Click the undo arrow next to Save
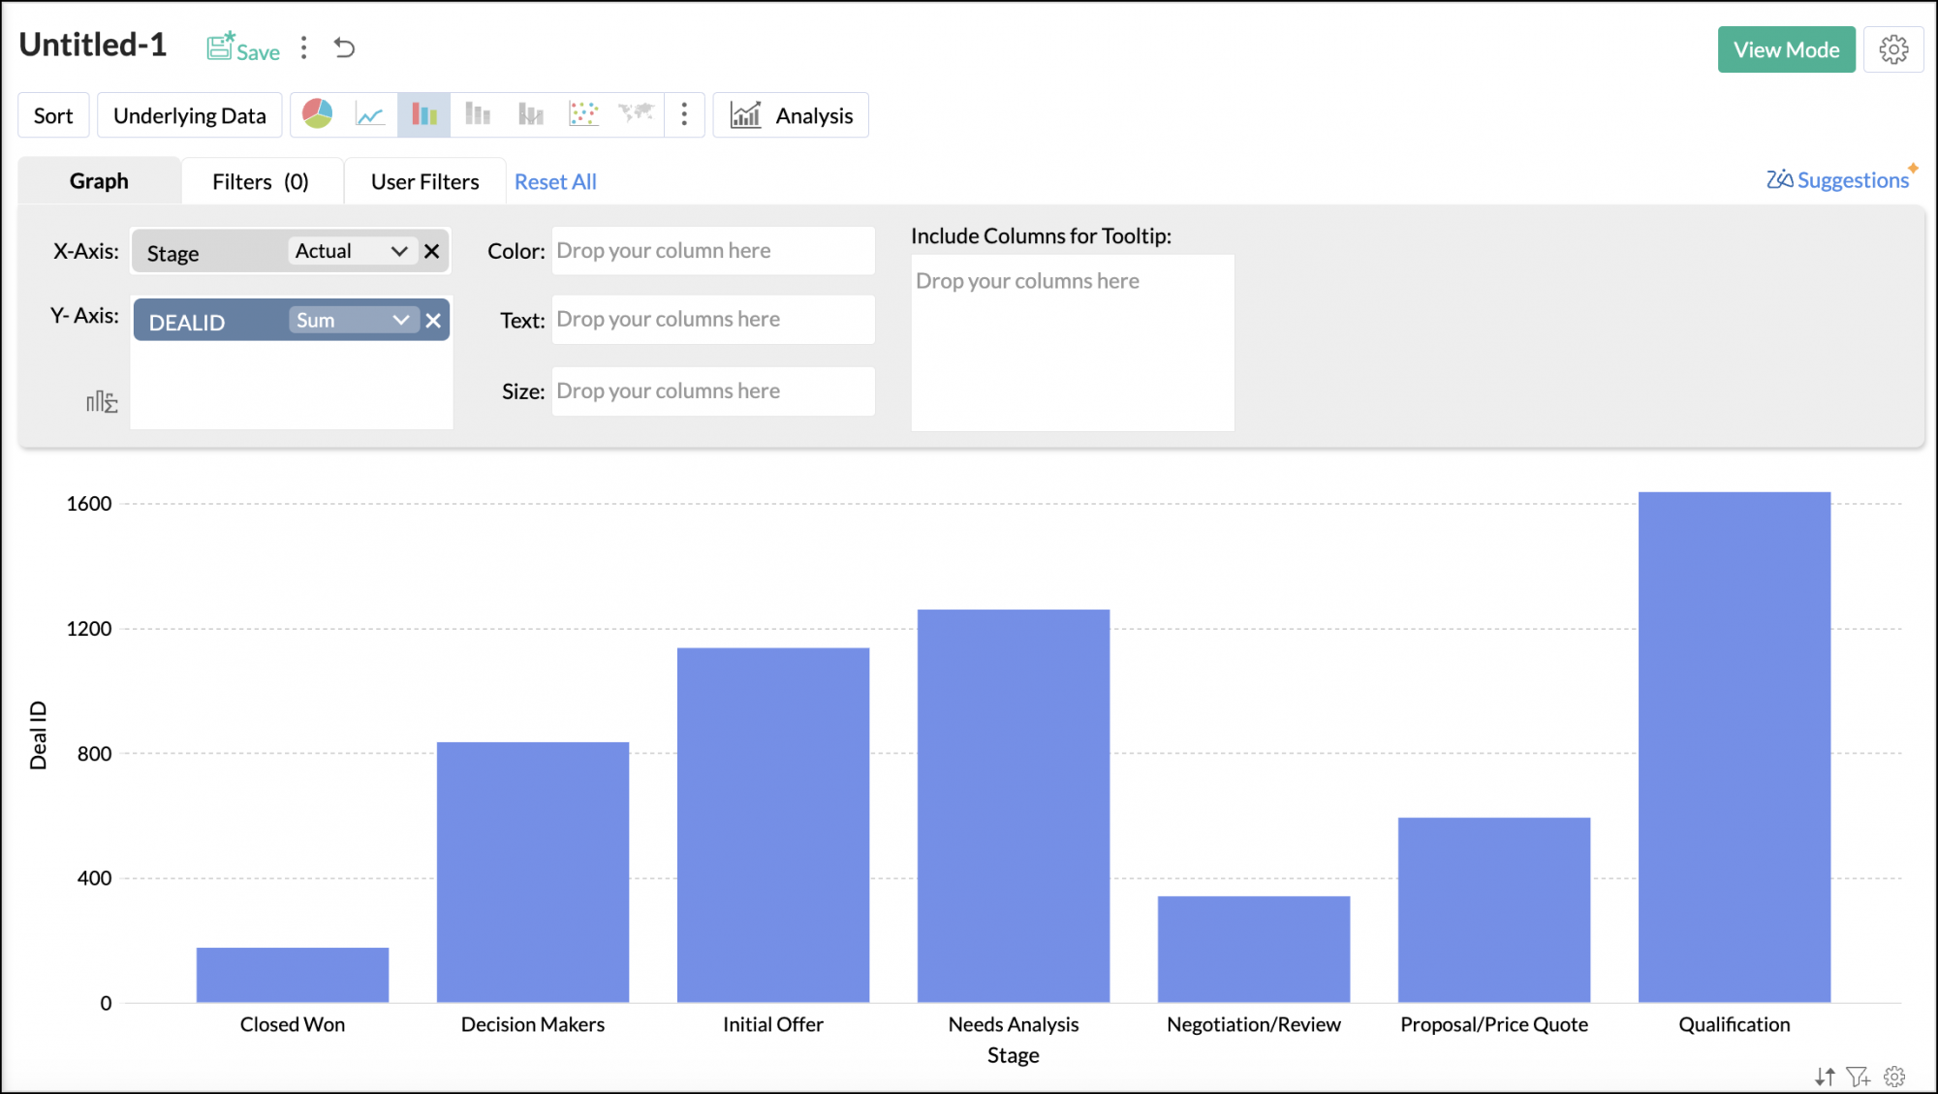This screenshot has width=1938, height=1094. 345,47
